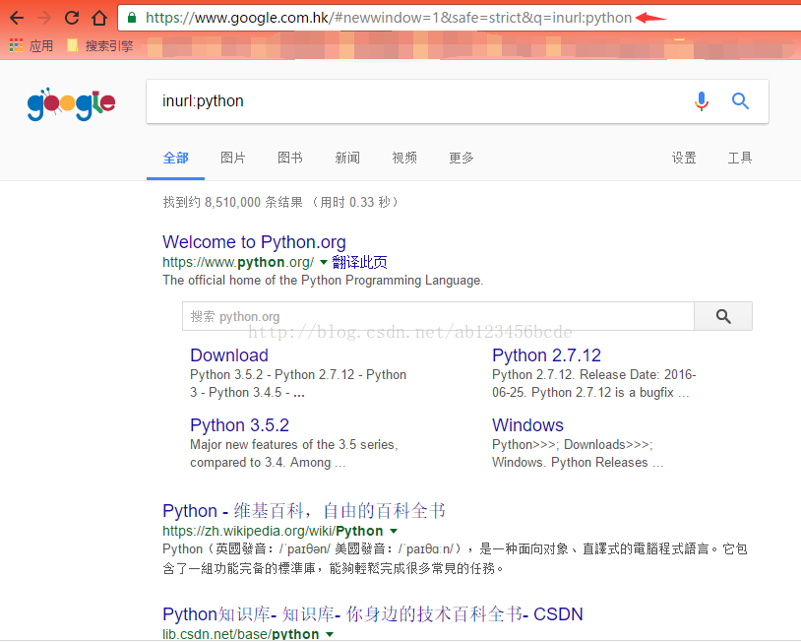Viewport: 801px width, 642px height.
Task: Start voice search with microphone icon
Action: pos(702,101)
